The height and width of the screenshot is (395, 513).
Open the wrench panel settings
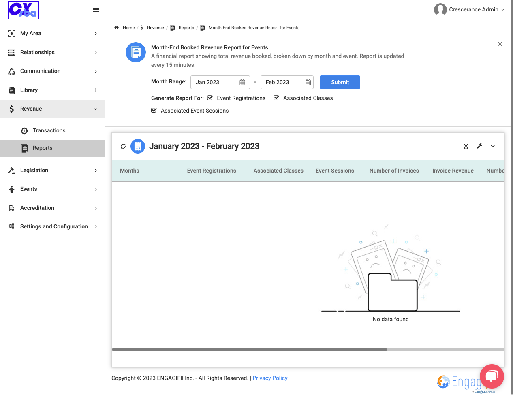tap(479, 146)
